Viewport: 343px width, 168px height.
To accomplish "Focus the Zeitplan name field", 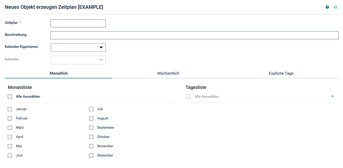I will click(78, 23).
